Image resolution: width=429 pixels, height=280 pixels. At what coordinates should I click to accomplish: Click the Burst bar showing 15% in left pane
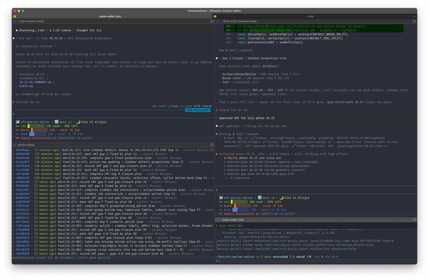(x=39, y=130)
